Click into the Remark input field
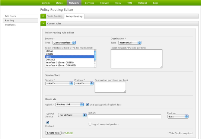The image size is (201, 139). (124, 116)
